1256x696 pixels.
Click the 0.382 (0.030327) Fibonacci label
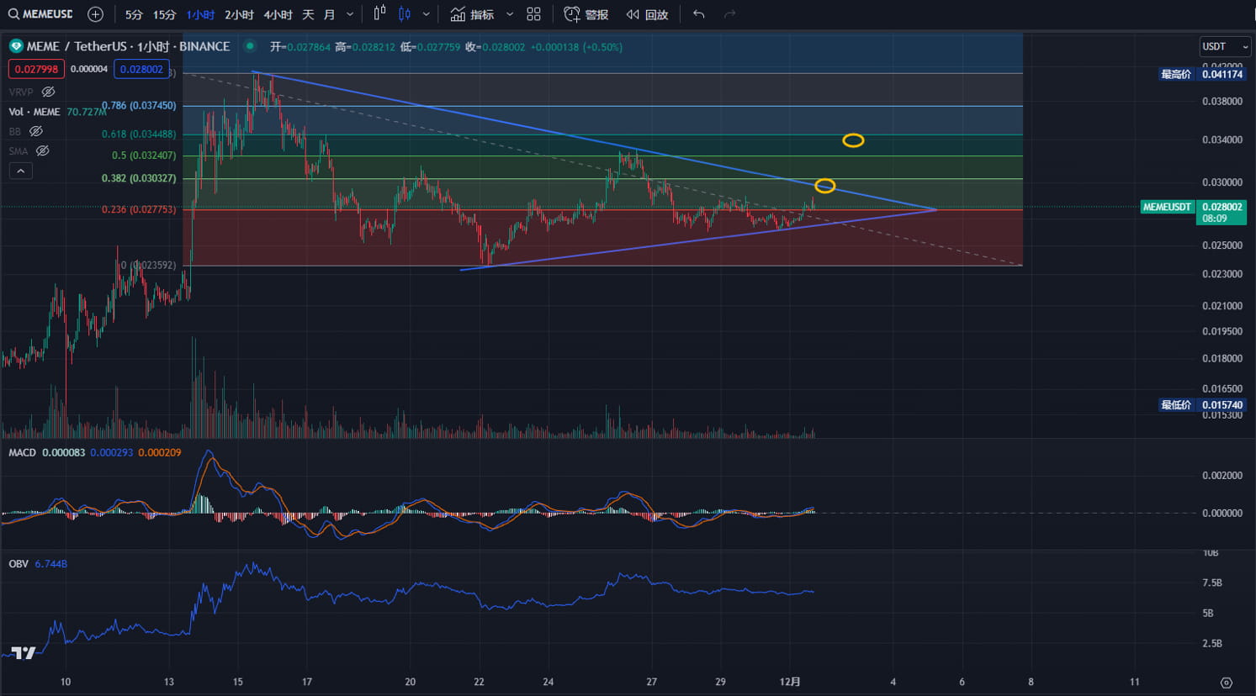click(139, 178)
